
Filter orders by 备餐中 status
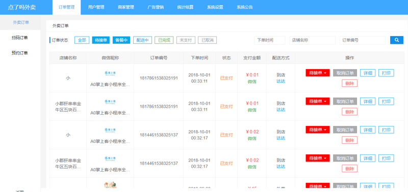click(121, 40)
